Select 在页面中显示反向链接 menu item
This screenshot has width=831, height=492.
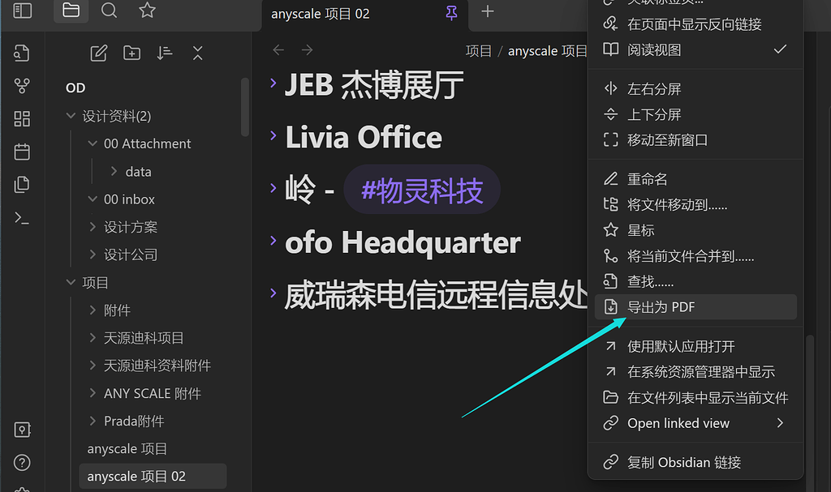coord(695,24)
